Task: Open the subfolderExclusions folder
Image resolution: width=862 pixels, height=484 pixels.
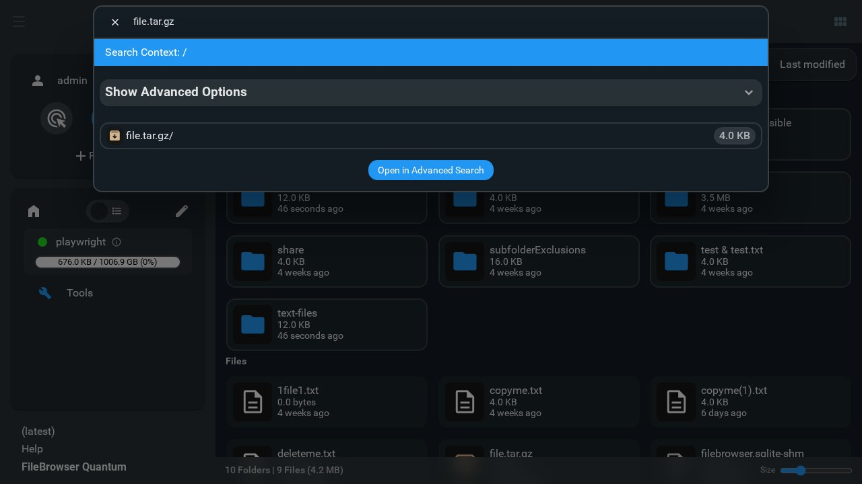Action: pyautogui.click(x=539, y=261)
